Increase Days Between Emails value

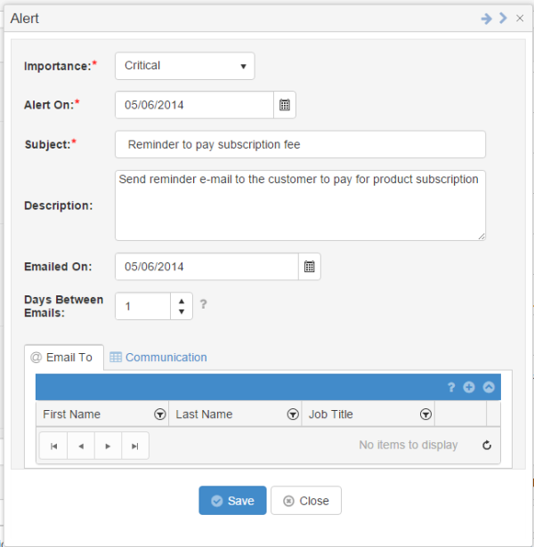point(182,301)
